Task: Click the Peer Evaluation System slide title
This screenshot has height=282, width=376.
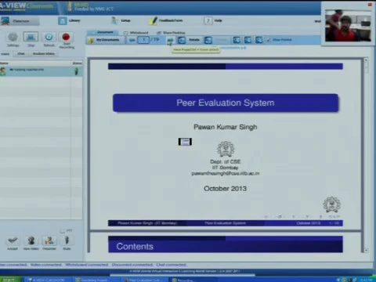Action: click(x=226, y=103)
